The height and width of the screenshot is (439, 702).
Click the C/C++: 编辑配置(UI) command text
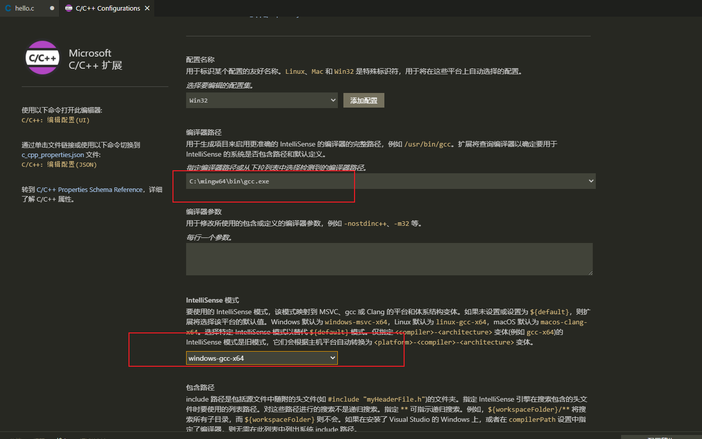(x=55, y=120)
